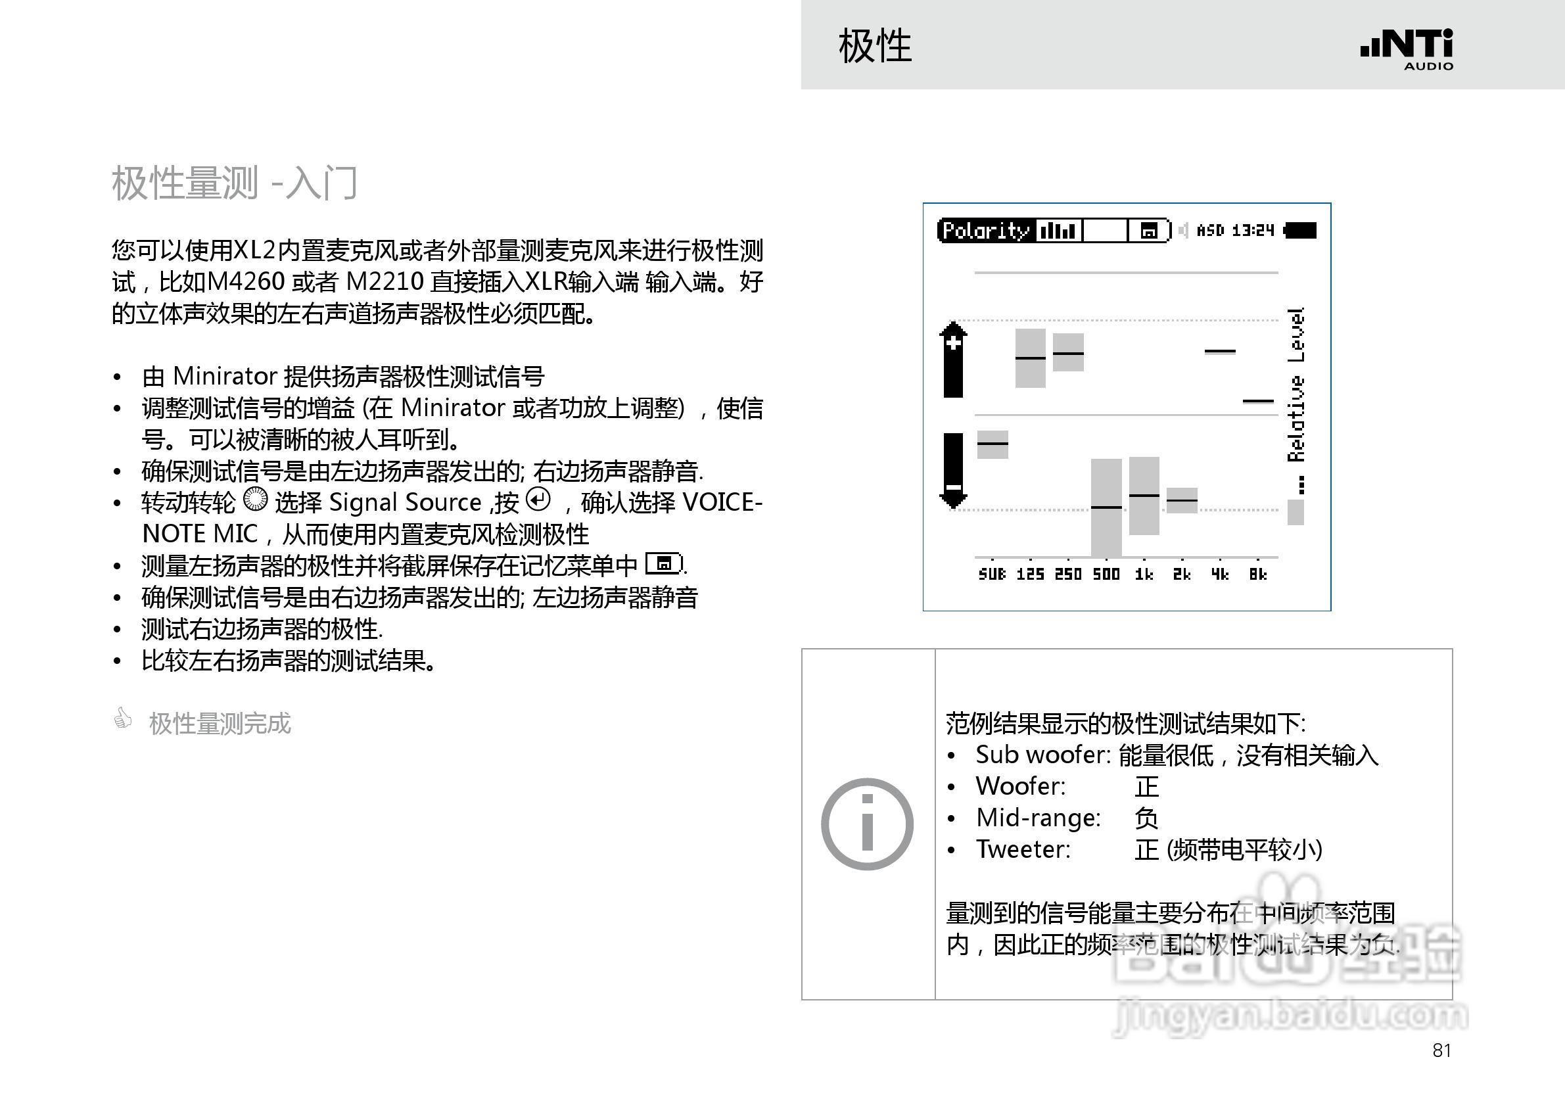
Task: Click the speaker icon next to ASD indicator
Action: [1184, 231]
